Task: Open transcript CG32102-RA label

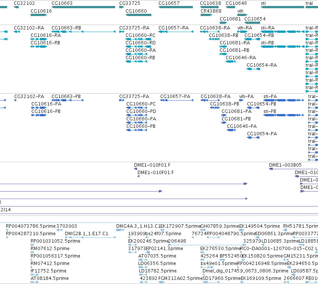Action: (x=29, y=28)
